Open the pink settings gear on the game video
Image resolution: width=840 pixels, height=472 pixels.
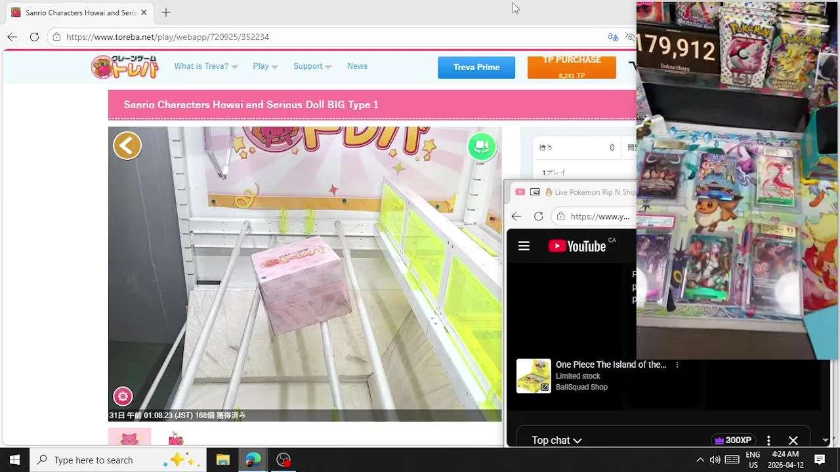click(x=123, y=396)
